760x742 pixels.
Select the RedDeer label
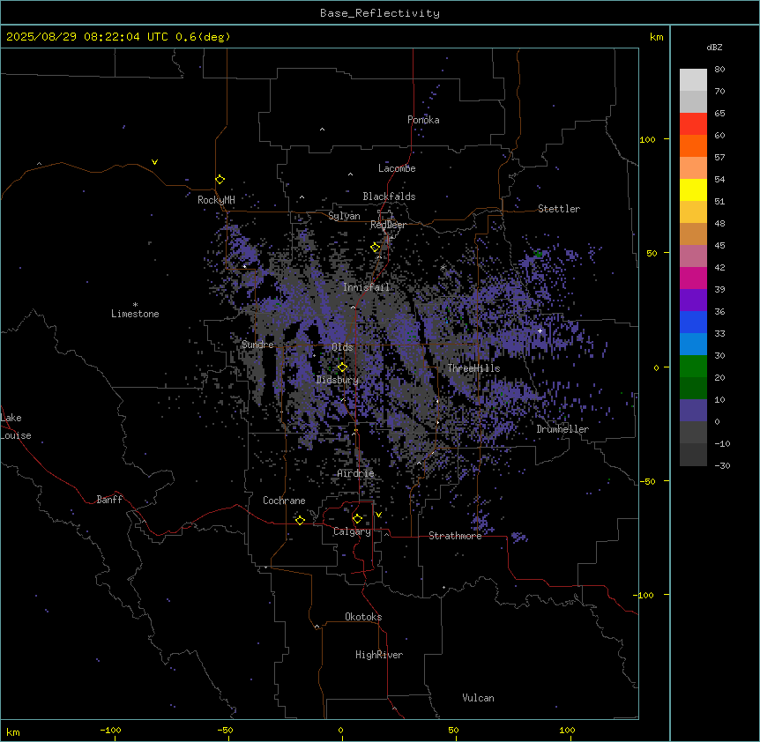[388, 225]
